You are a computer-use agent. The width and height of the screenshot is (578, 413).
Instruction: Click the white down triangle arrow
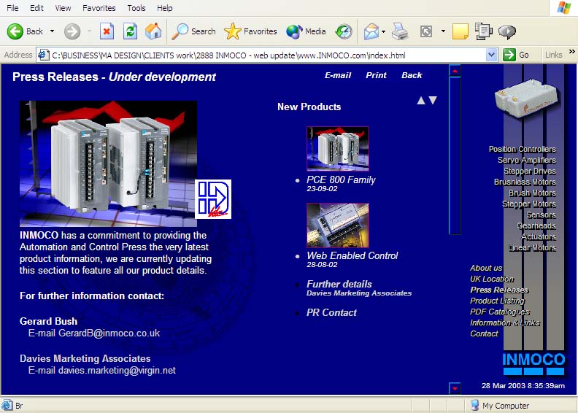coord(433,100)
